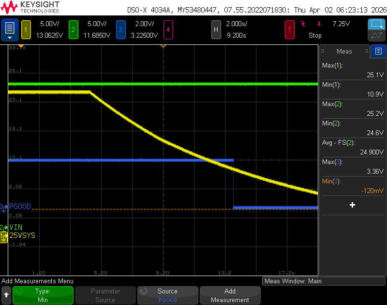Open the main menu list icon
The height and width of the screenshot is (305, 387).
[x=10, y=30]
